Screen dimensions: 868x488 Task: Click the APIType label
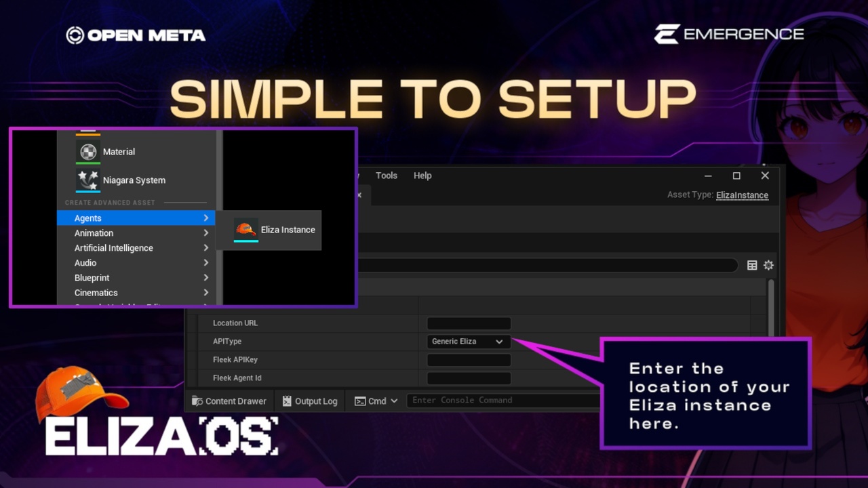[x=227, y=342]
